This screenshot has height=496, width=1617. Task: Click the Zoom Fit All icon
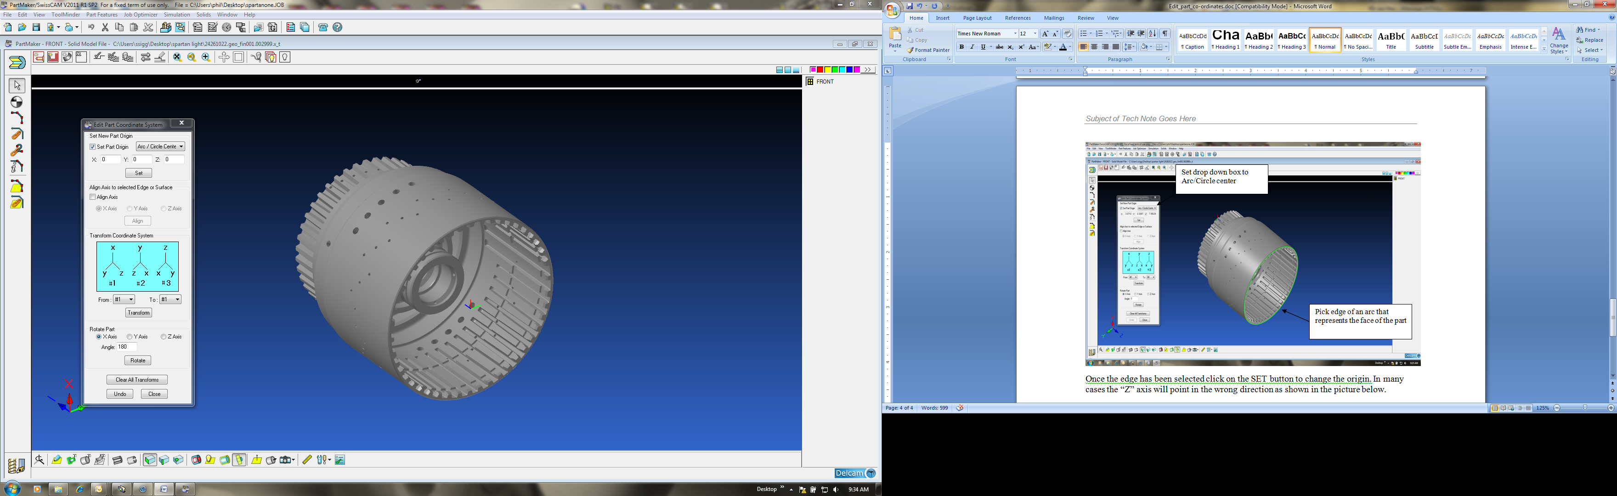[x=177, y=57]
